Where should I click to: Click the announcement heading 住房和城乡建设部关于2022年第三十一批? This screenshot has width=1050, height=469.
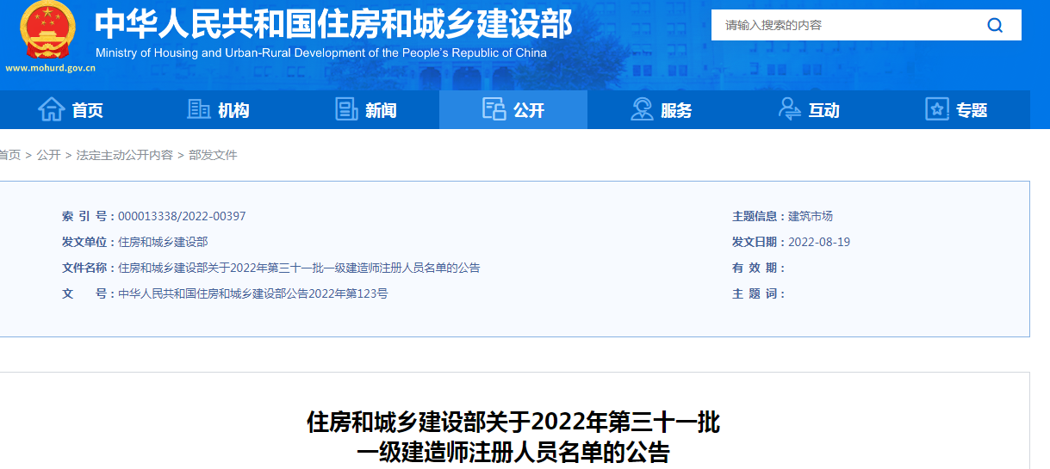[513, 423]
